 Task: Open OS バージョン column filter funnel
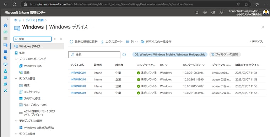(x=203, y=65)
